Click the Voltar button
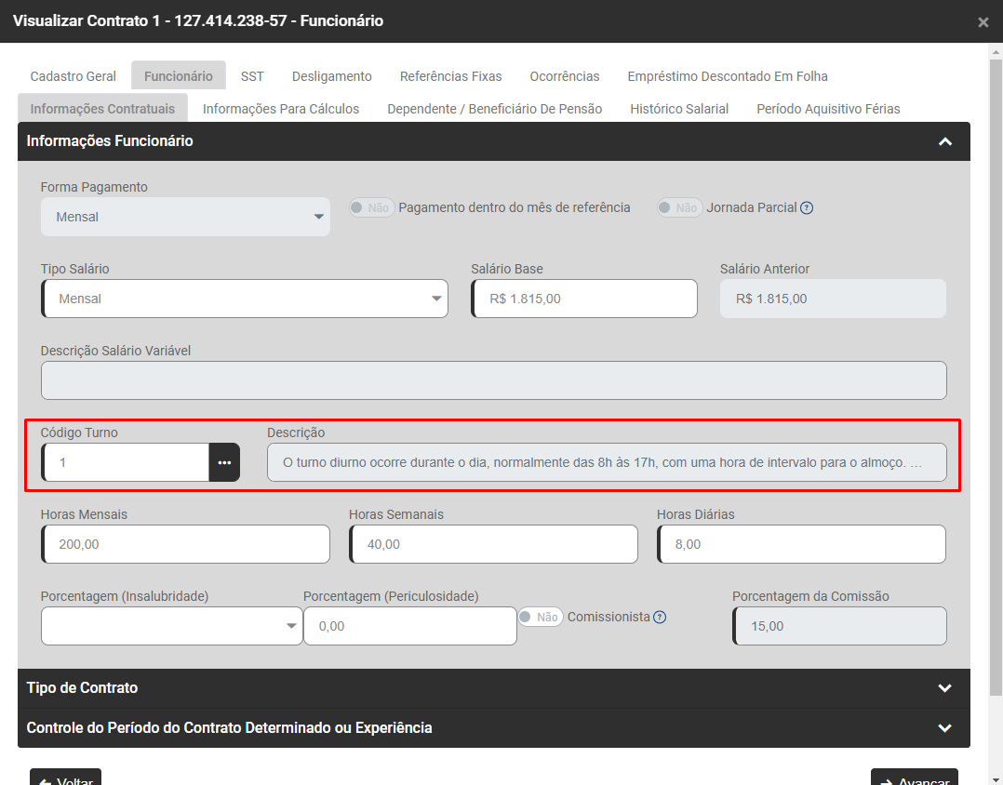 65,778
